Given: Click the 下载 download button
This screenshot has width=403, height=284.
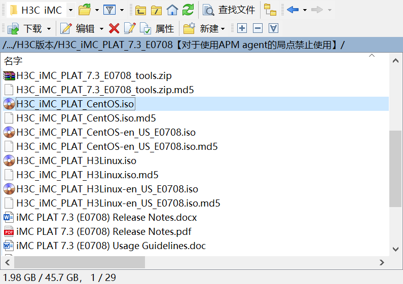Looking at the screenshot, I should click(25, 28).
